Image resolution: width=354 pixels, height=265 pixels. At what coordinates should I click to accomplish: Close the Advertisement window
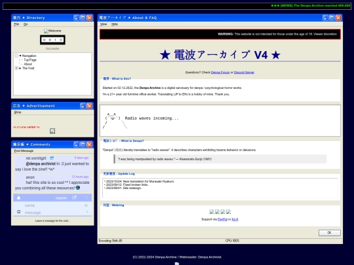[x=90, y=106]
